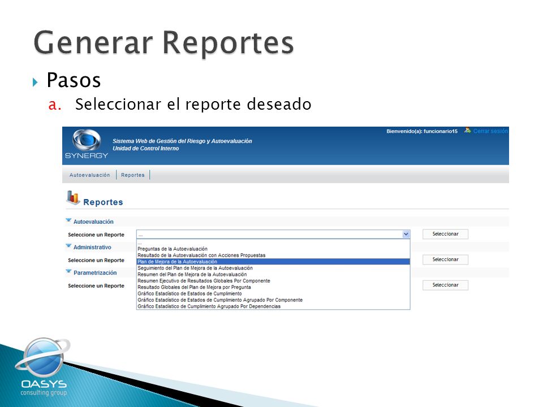The height and width of the screenshot is (407, 543).
Task: Click 'Sistema Web de Gestión del Riesgo' header text
Action: tap(182, 141)
